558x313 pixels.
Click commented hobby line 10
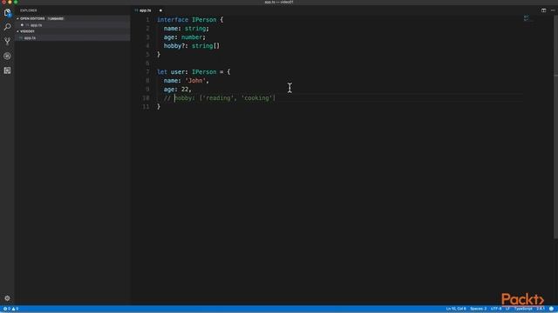(x=220, y=98)
